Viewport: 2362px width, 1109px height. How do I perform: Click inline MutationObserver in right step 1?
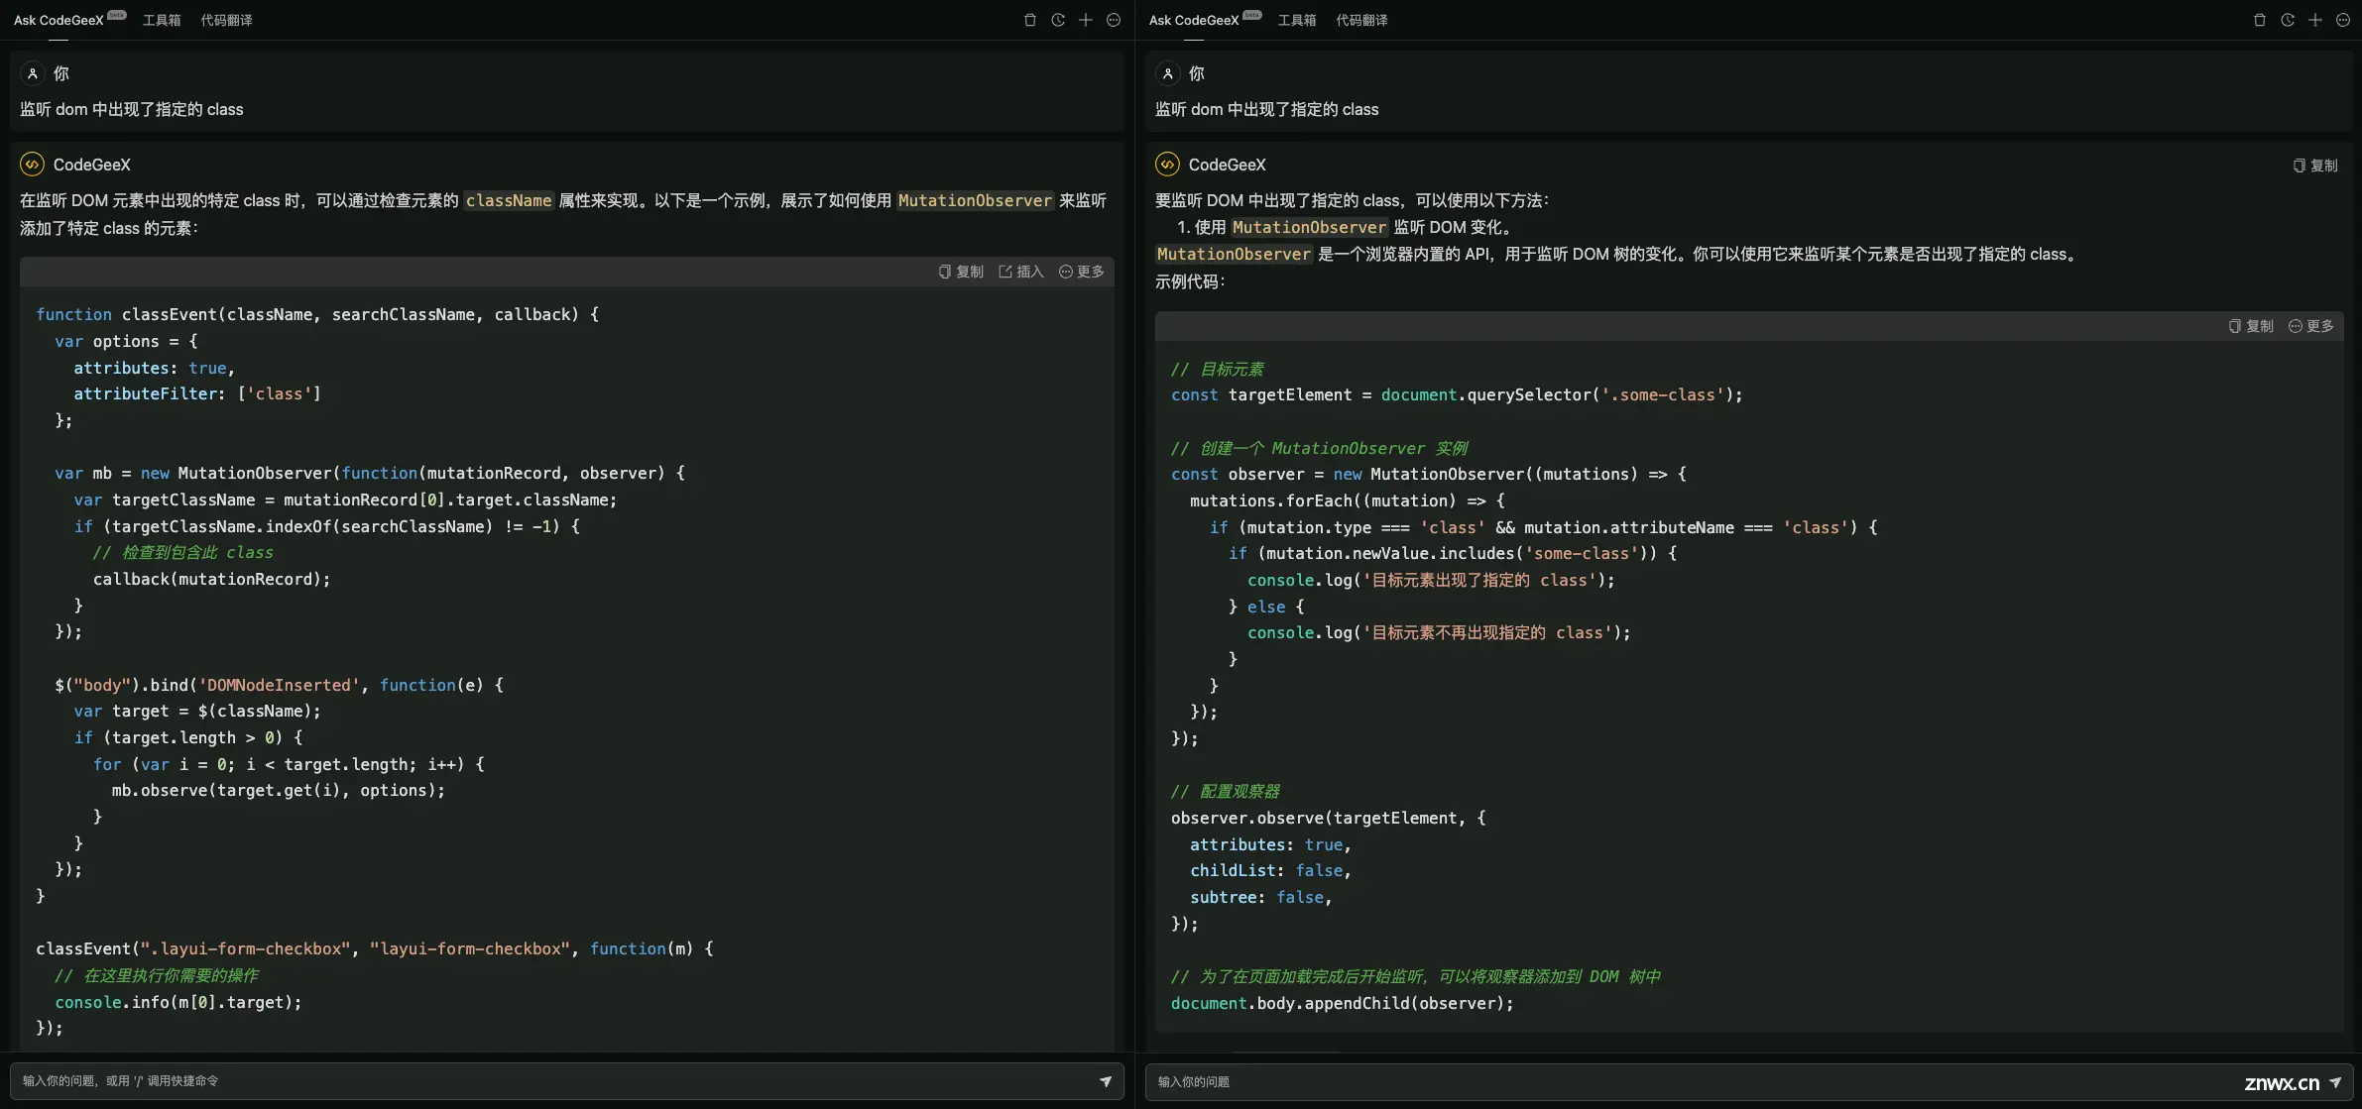coord(1309,227)
